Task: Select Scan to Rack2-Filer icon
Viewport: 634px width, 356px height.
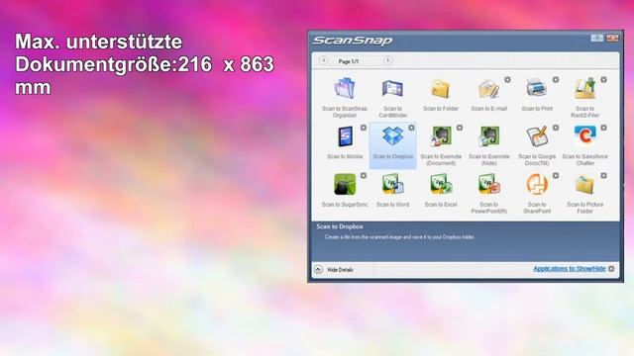Action: click(584, 89)
